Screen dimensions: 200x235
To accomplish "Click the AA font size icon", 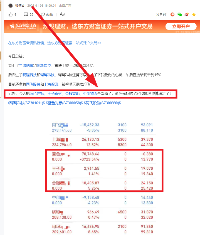I will click(62, 14).
